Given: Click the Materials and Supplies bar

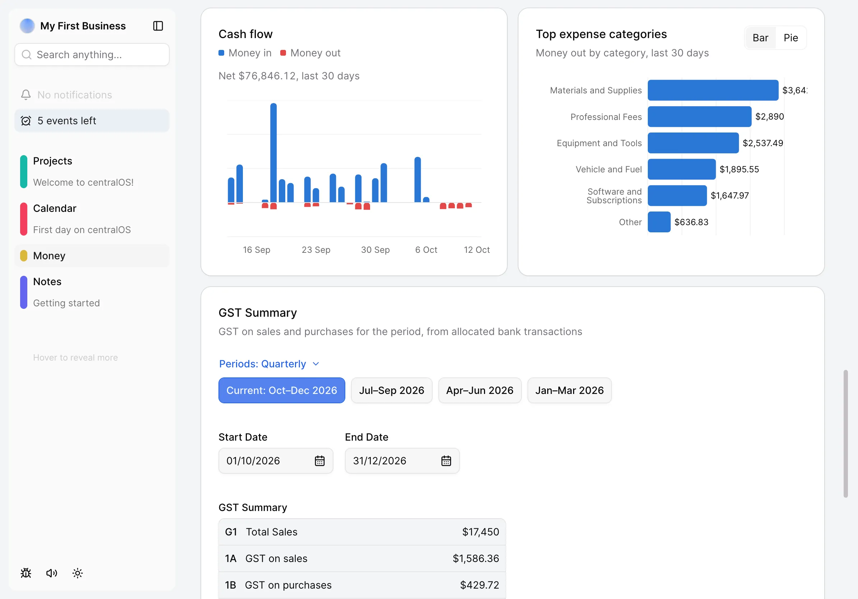Looking at the screenshot, I should [x=713, y=90].
